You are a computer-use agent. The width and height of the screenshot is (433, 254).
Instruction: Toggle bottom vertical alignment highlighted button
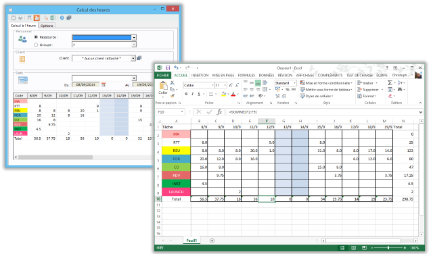[x=258, y=82]
